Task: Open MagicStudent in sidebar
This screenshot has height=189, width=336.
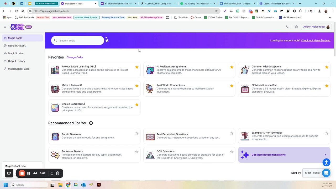Action: tap(22, 53)
